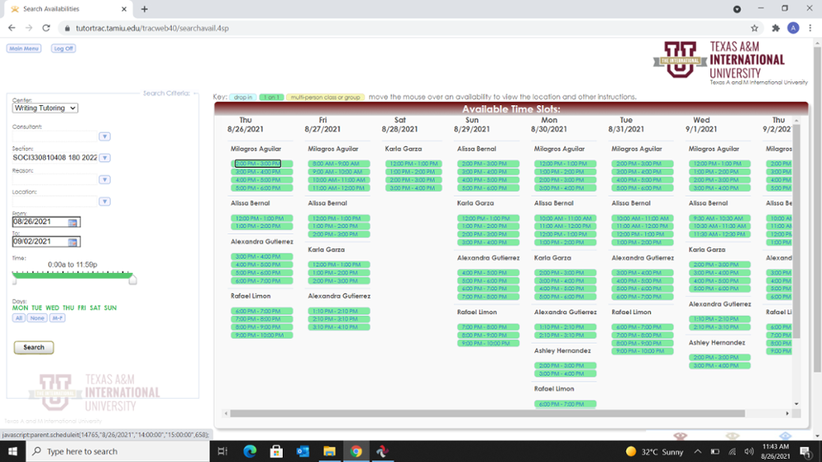Open Windows Start menu
This screenshot has height=462, width=822.
[12, 451]
